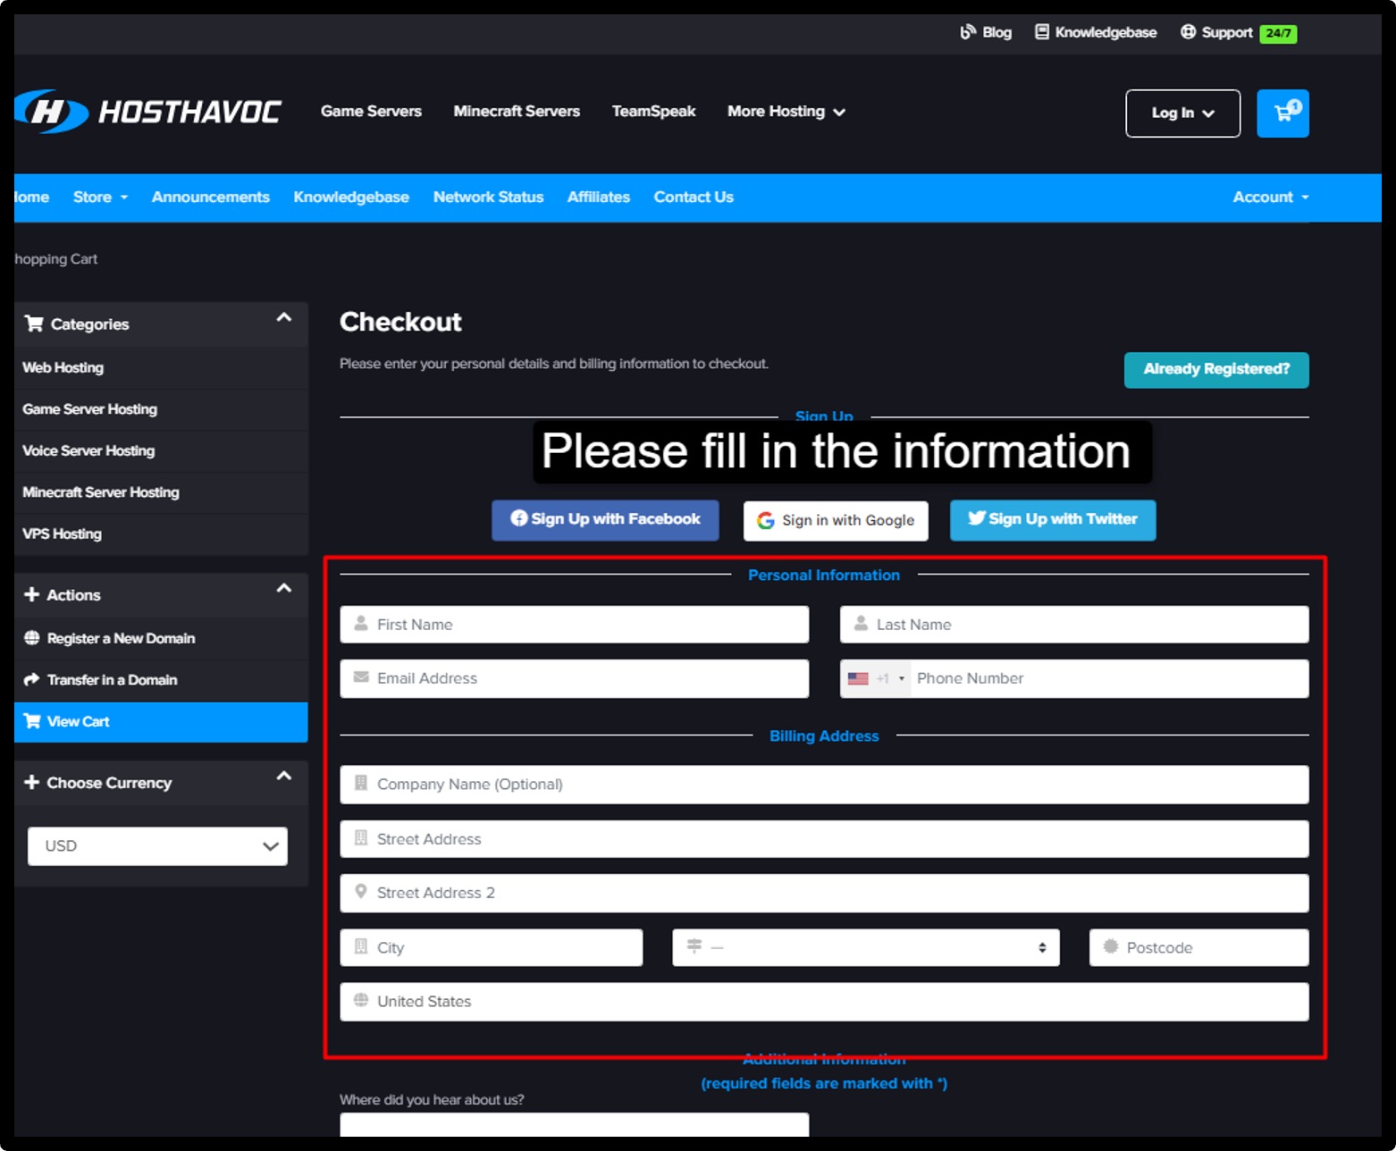Click the Twitter bird icon on the signup button
Viewport: 1396px width, 1151px height.
point(978,519)
